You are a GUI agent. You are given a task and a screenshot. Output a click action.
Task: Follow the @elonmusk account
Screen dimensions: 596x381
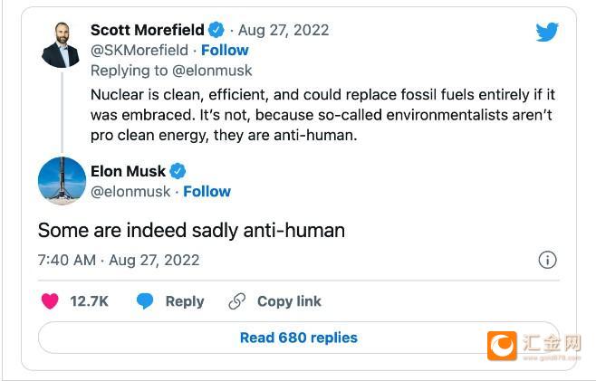click(x=207, y=191)
